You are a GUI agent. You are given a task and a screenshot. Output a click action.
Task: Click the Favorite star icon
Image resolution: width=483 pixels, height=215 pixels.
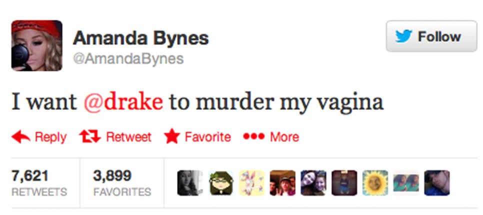click(172, 136)
